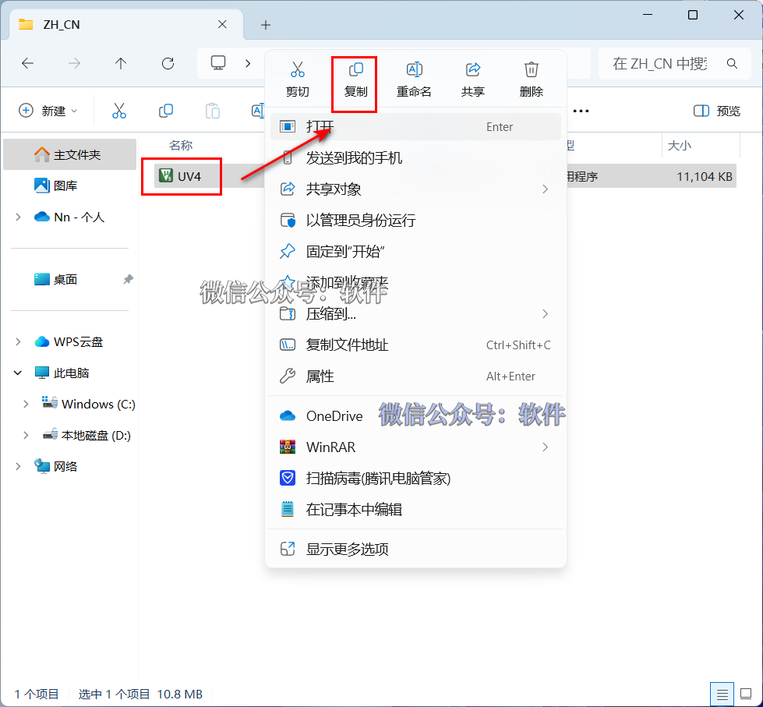Open 压缩到... submenu
763x707 pixels.
[415, 314]
